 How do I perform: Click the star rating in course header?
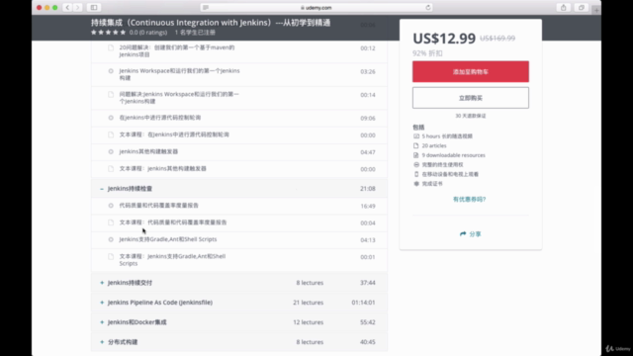pos(108,33)
